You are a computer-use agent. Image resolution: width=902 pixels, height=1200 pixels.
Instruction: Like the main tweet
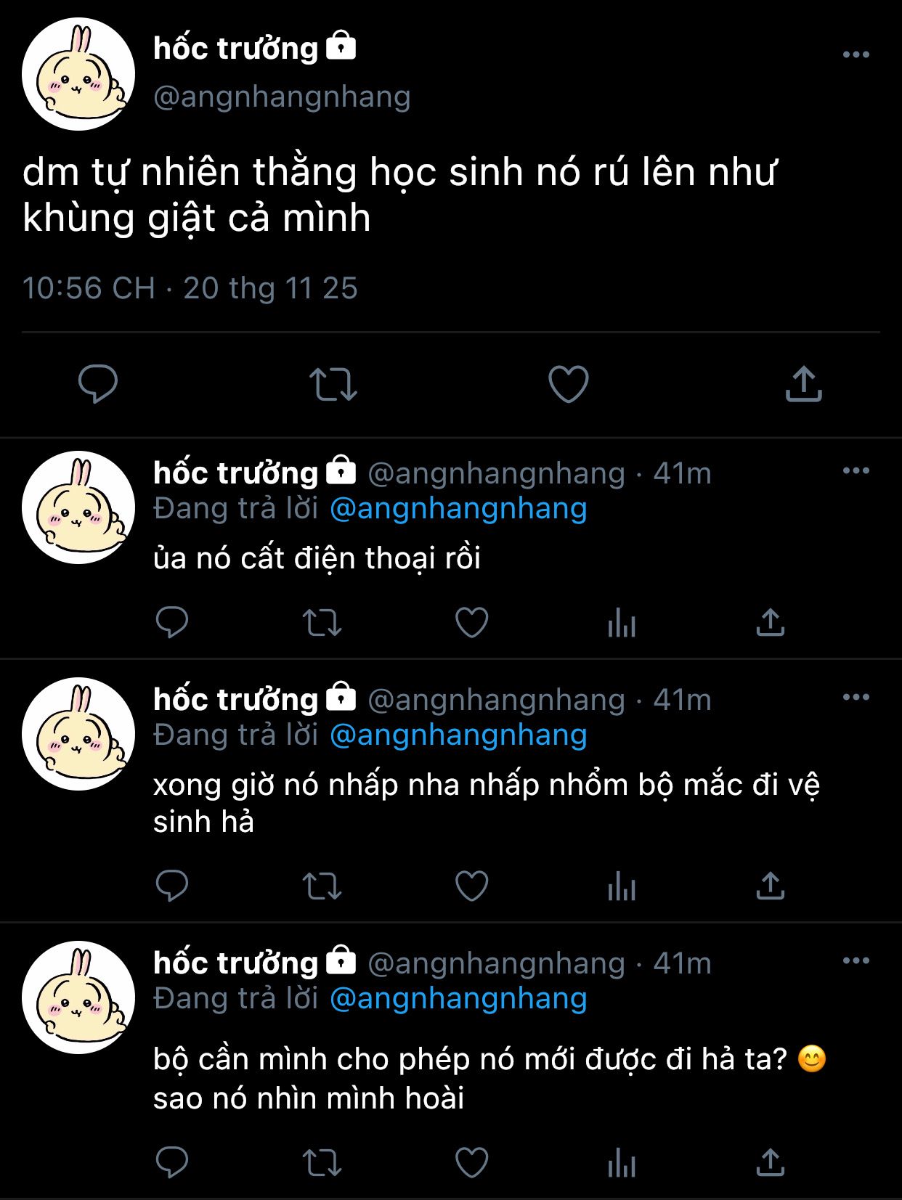coord(568,384)
